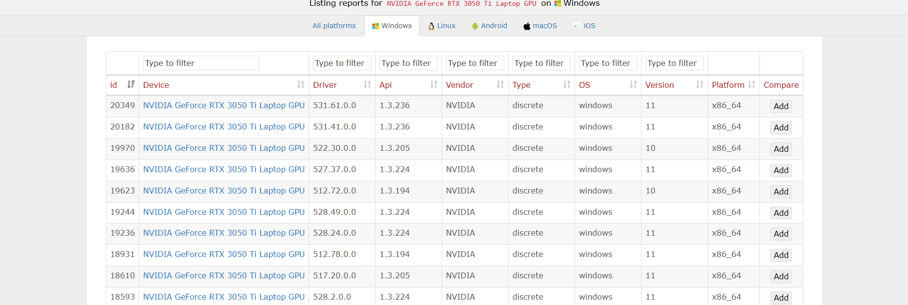Focus the Type filter input
Image resolution: width=908 pixels, height=305 pixels.
542,63
